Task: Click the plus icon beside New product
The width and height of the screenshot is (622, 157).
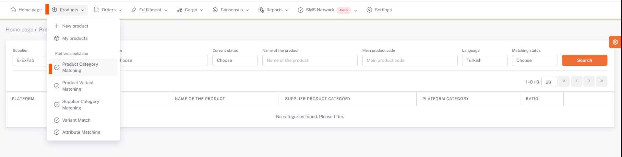Action: point(57,26)
